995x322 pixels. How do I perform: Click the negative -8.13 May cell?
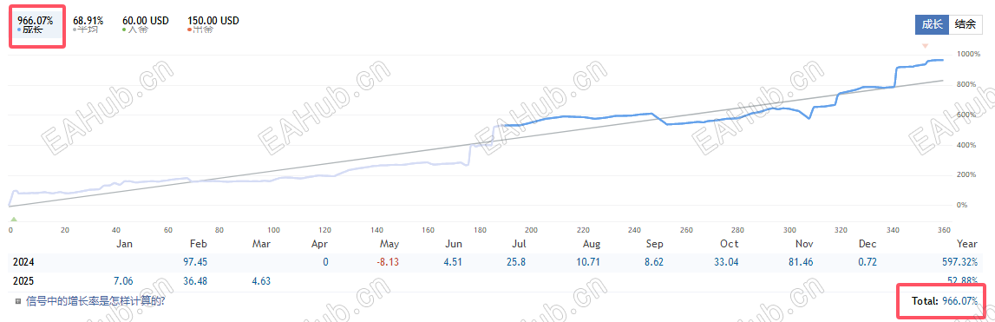tap(388, 261)
